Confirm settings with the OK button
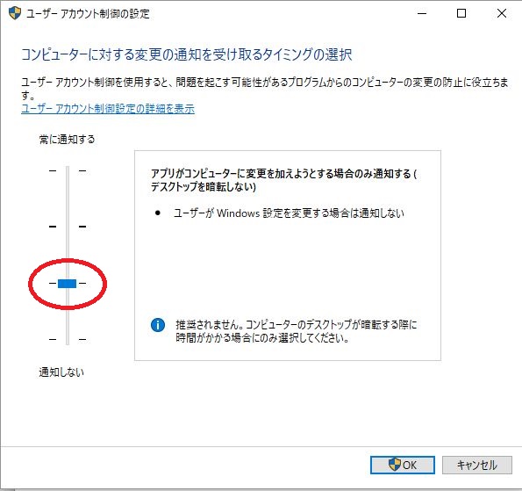 tap(403, 465)
